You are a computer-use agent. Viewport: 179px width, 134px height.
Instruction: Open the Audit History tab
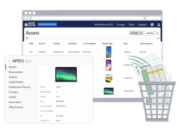click(x=16, y=82)
